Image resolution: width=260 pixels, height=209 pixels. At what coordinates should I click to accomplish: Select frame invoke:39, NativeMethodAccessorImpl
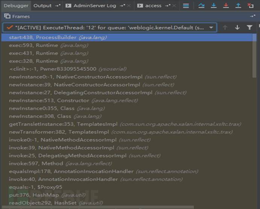pos(127,148)
